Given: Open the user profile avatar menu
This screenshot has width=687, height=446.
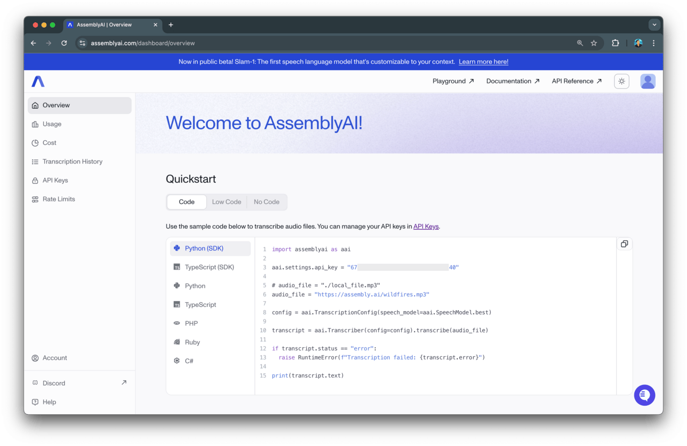Looking at the screenshot, I should pyautogui.click(x=648, y=81).
